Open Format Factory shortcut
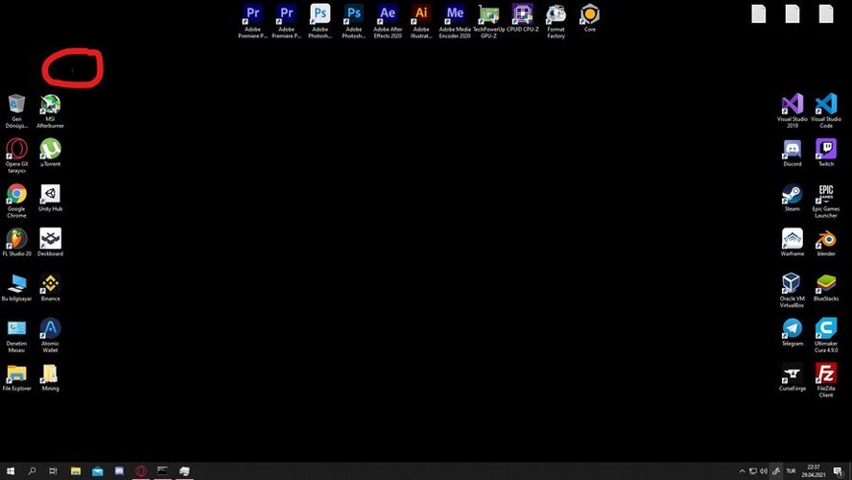This screenshot has width=852, height=480. 556,21
